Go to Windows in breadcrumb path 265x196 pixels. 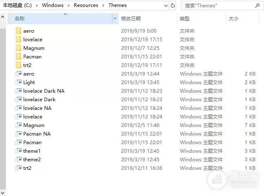pos(53,5)
